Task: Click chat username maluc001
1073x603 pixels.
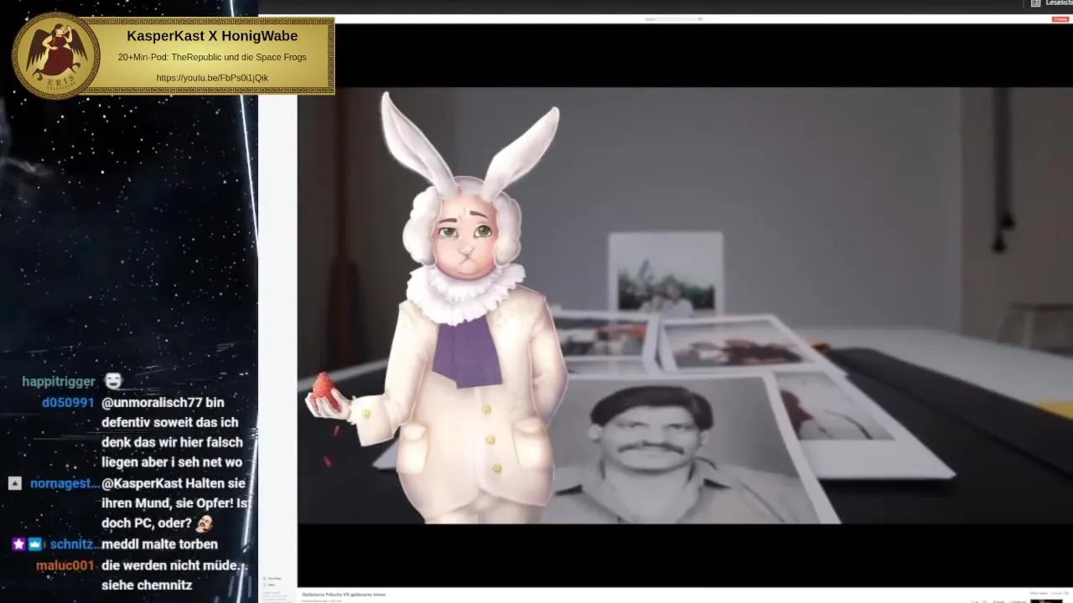Action: pyautogui.click(x=65, y=565)
